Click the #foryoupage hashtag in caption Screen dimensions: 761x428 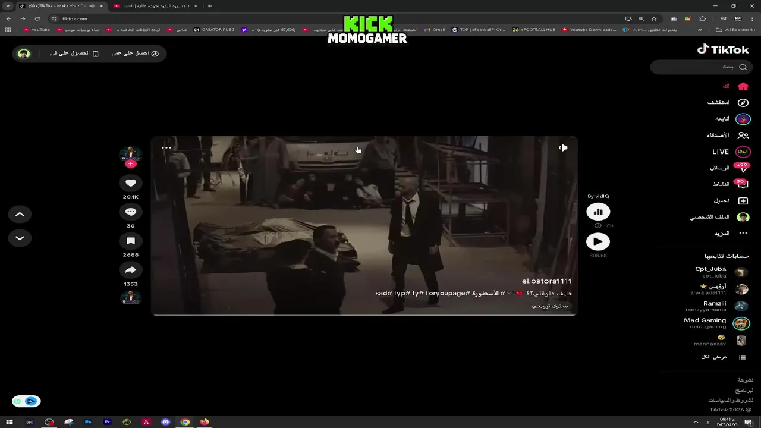(447, 294)
